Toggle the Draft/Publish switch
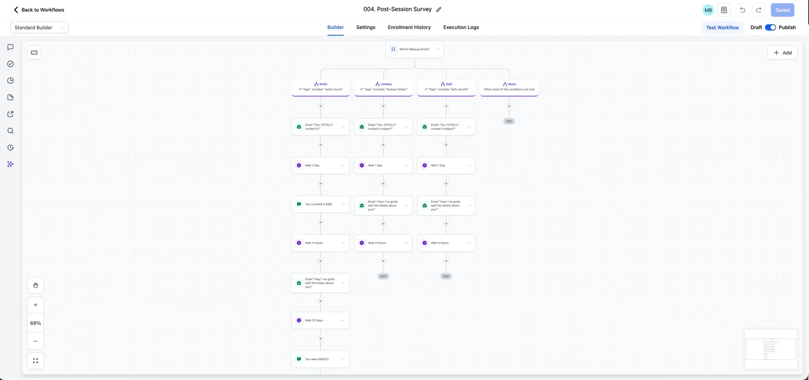The width and height of the screenshot is (809, 380). click(x=770, y=27)
